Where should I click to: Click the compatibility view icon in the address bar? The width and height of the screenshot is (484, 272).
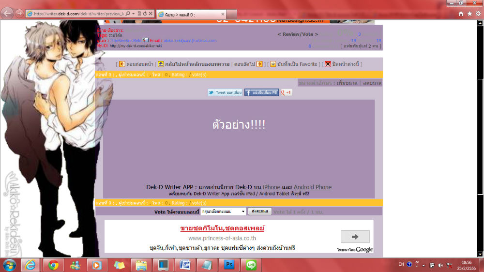(x=139, y=14)
